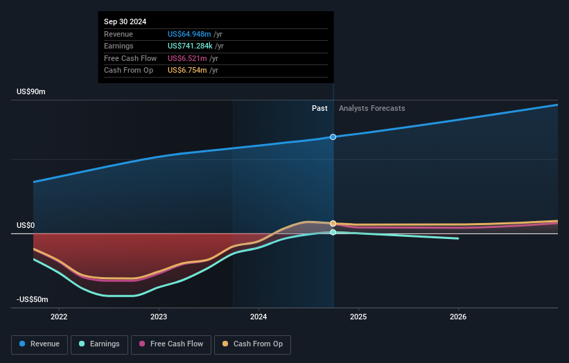
Task: Click the 2023 x-axis label
Action: coord(159,317)
